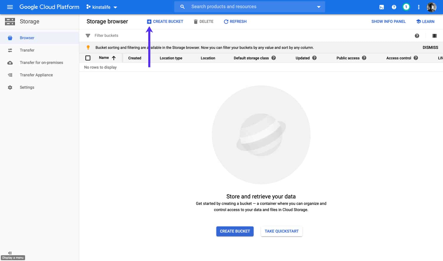Activate Cloud Shell from the top bar

pos(382,7)
